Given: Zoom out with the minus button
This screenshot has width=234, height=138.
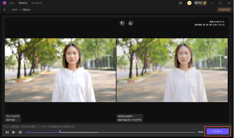Looking at the screenshot, I should [226, 82].
